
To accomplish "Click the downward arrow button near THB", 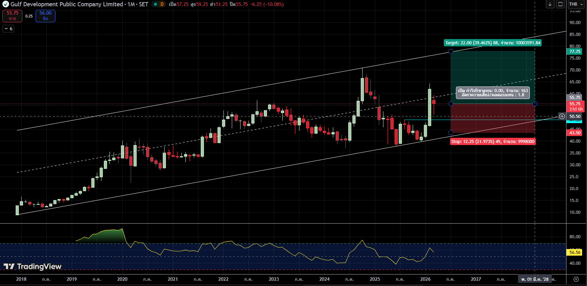I will [550, 4].
